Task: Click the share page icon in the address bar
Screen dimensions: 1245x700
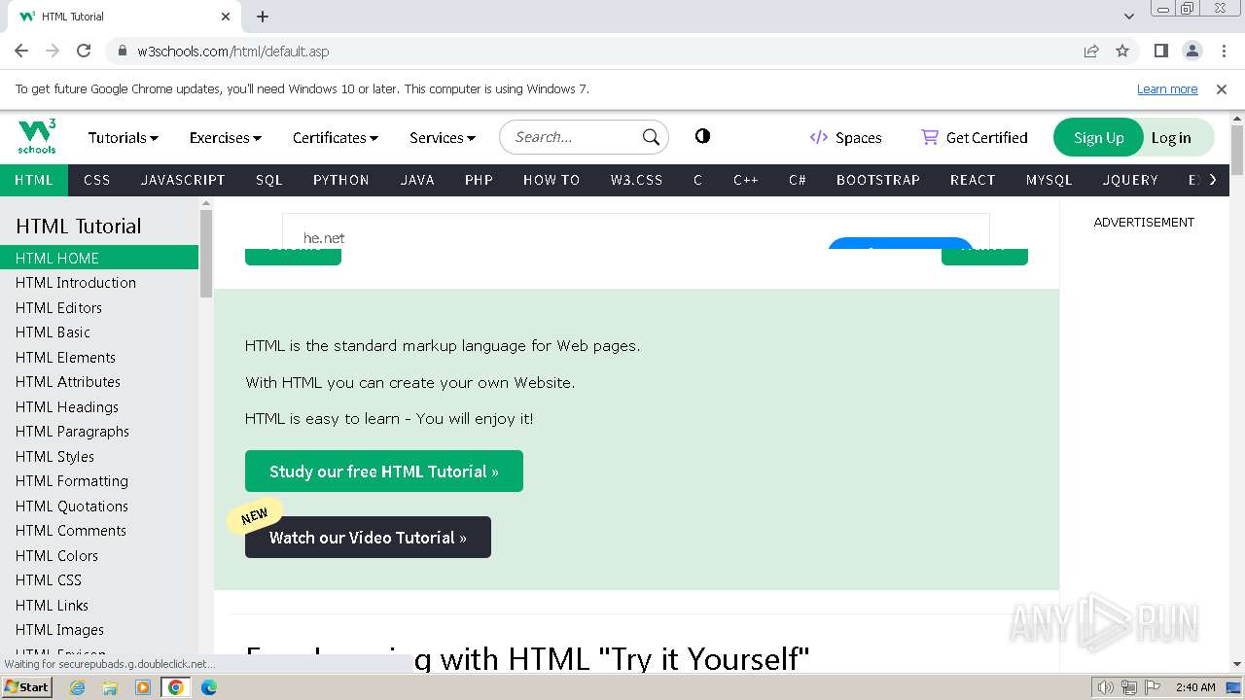Action: (1091, 51)
